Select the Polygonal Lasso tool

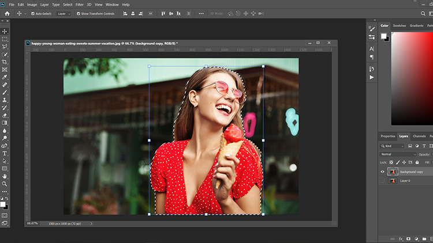click(5, 47)
